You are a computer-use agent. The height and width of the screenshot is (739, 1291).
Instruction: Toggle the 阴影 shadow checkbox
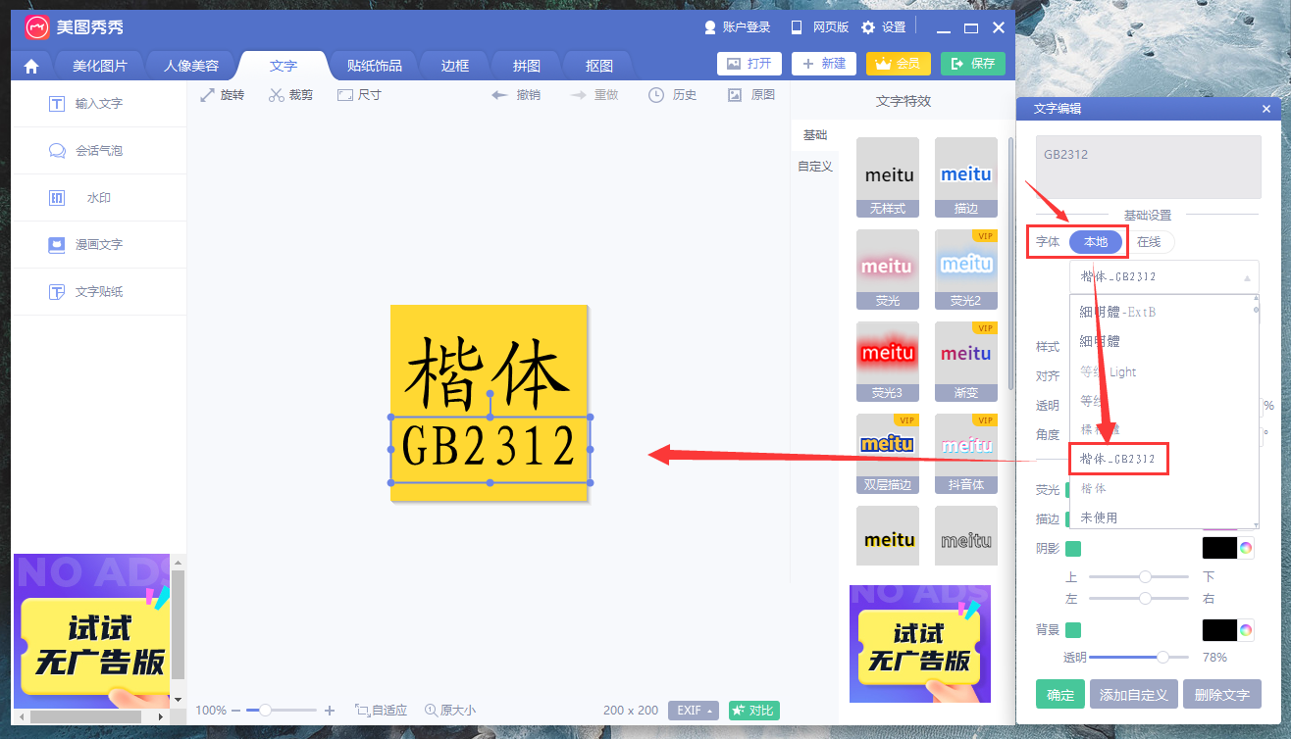click(x=1073, y=548)
